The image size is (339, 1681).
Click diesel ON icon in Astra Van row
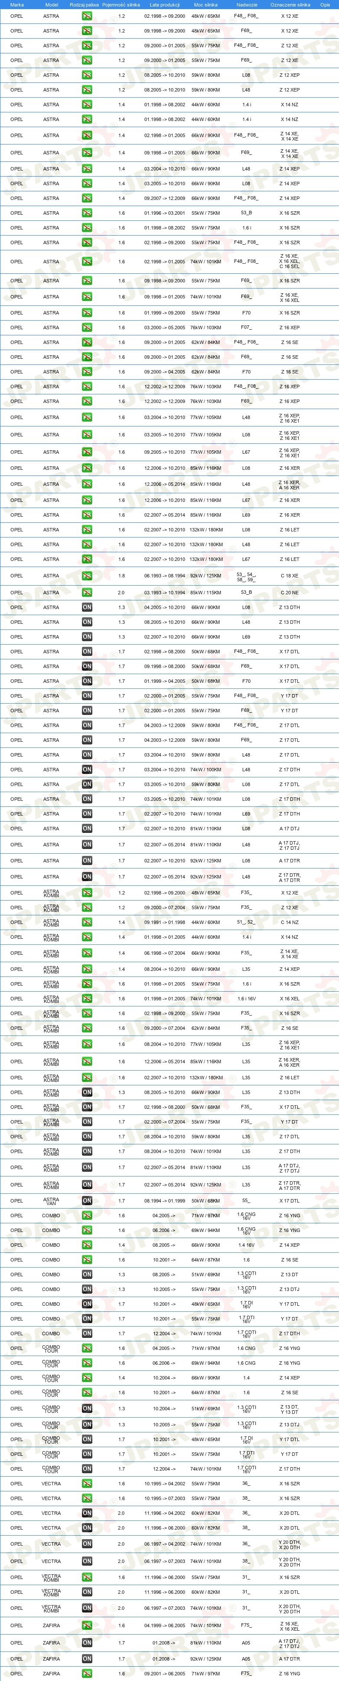tap(87, 1201)
